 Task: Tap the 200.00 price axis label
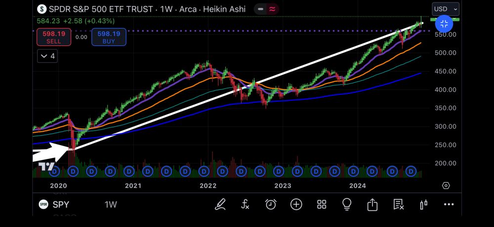pyautogui.click(x=445, y=163)
